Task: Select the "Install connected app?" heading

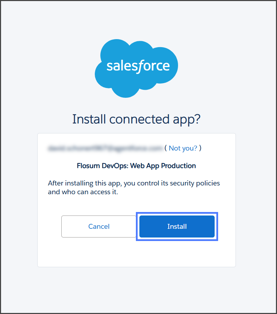Action: click(136, 119)
